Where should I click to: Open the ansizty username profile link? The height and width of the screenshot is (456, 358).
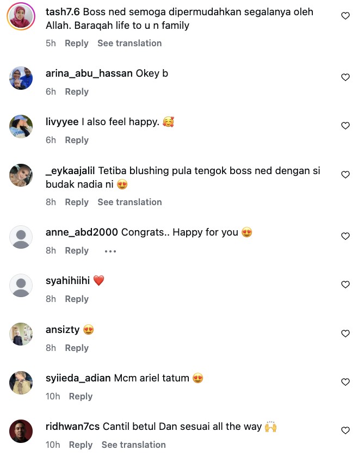[63, 330]
